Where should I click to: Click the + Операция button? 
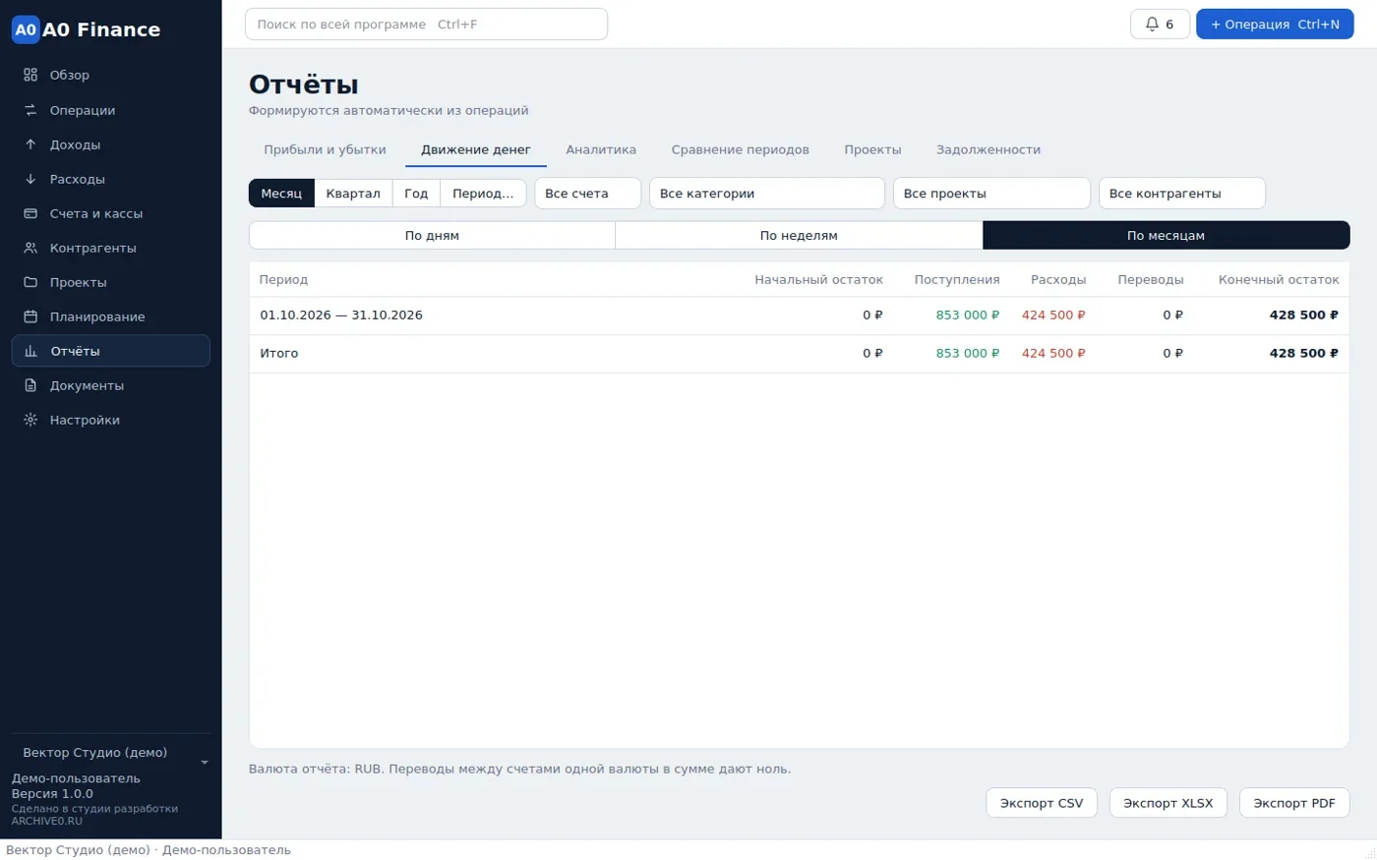(x=1275, y=25)
